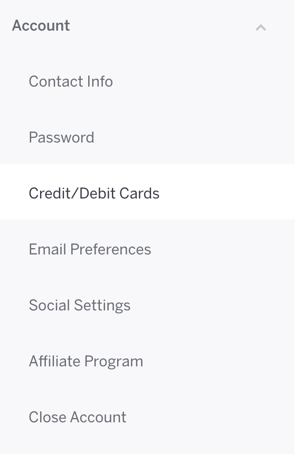This screenshot has width=302, height=454.
Task: Open the Affiliate Program page
Action: (147, 361)
